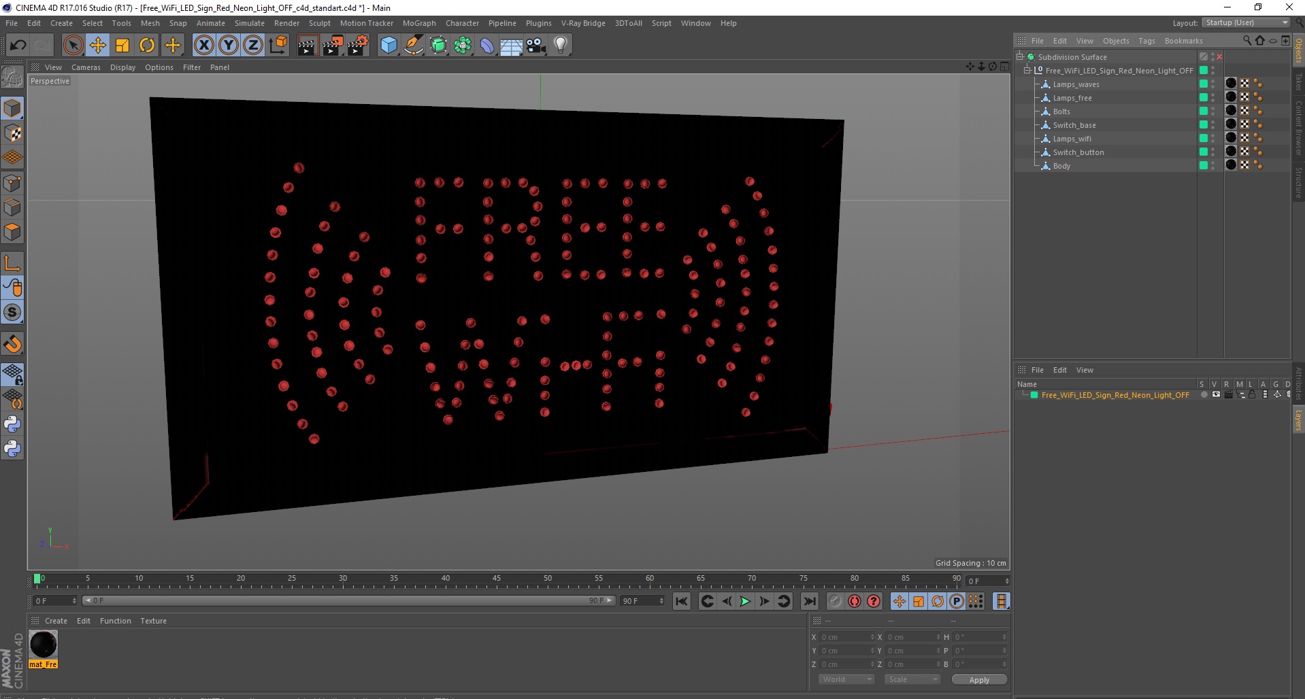Open the Objects side tab
1305x699 pixels.
(x=1298, y=50)
